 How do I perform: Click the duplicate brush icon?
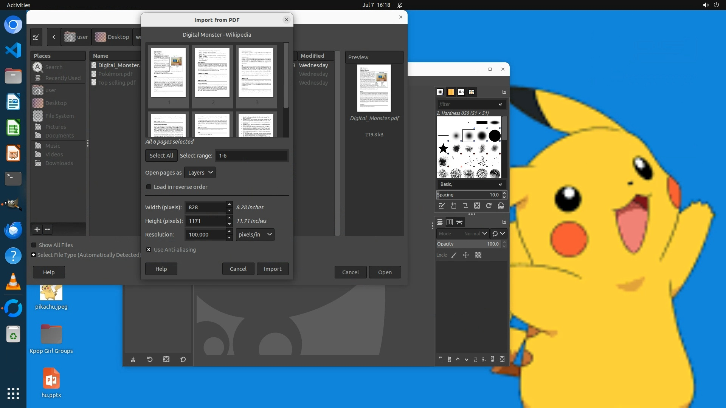465,206
